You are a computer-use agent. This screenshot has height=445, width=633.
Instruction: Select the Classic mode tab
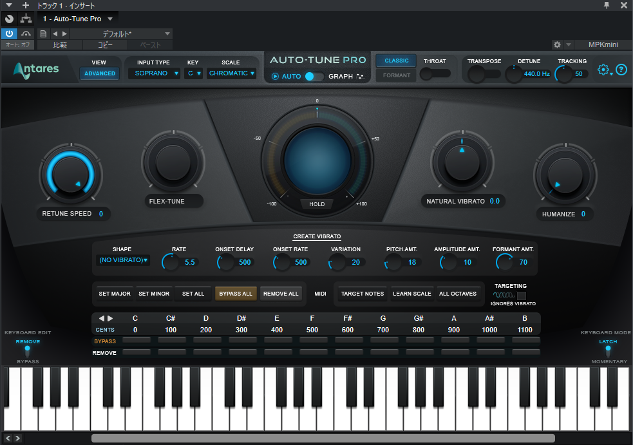(396, 61)
